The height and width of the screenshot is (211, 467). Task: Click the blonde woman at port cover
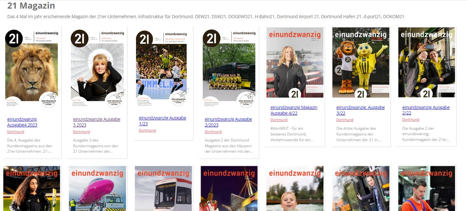295,62
